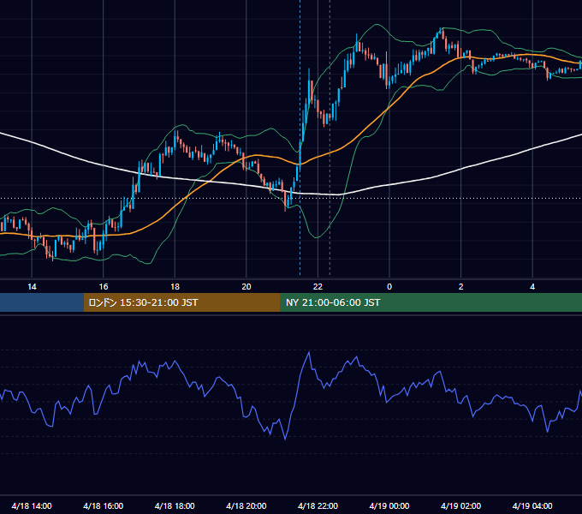582x514 pixels.
Task: Click the 4/19 04:00 date label
Action: point(532,505)
